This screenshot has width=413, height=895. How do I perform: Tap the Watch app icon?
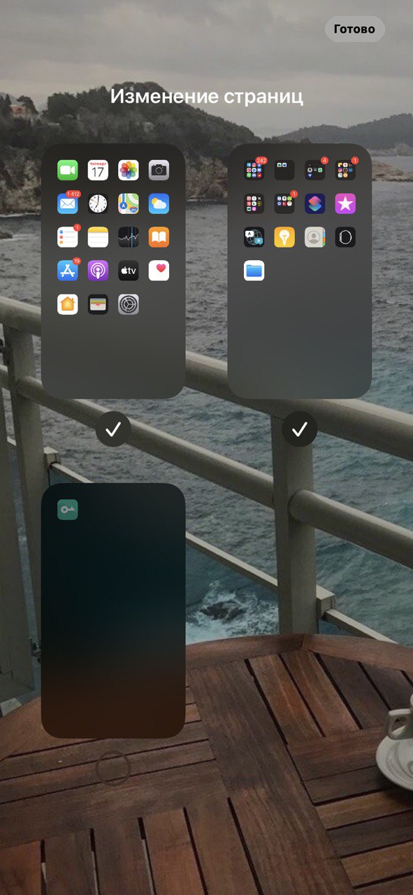point(345,237)
